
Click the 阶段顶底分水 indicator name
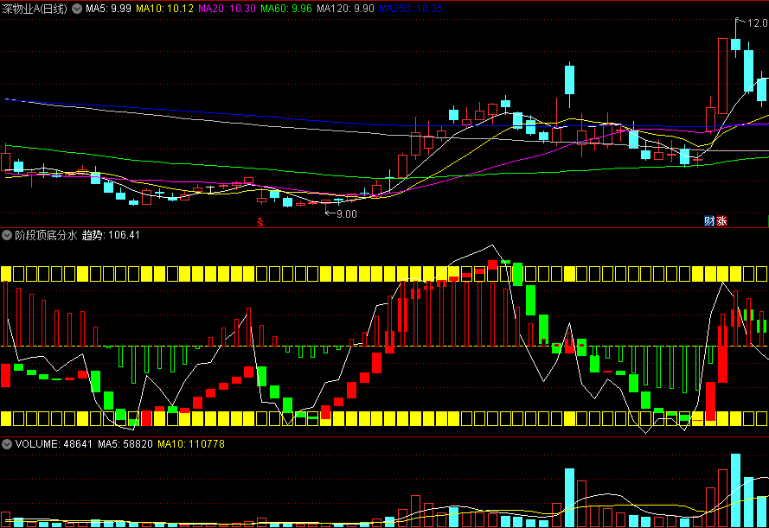point(46,235)
